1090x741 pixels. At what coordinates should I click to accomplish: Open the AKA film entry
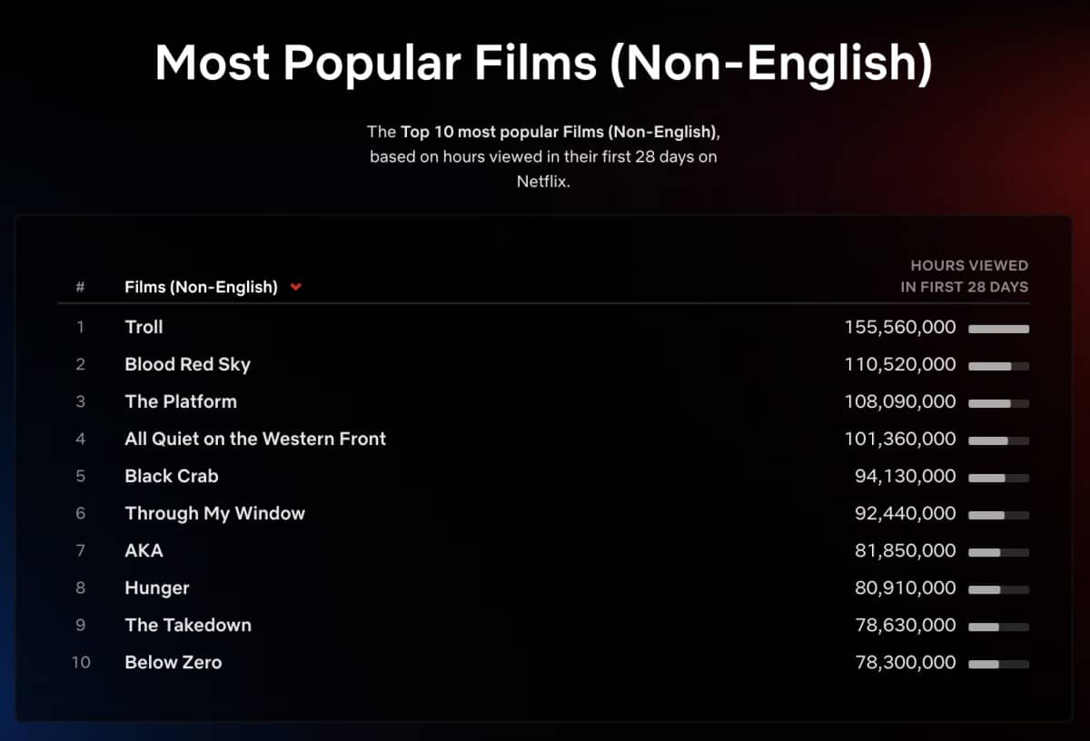tap(144, 550)
